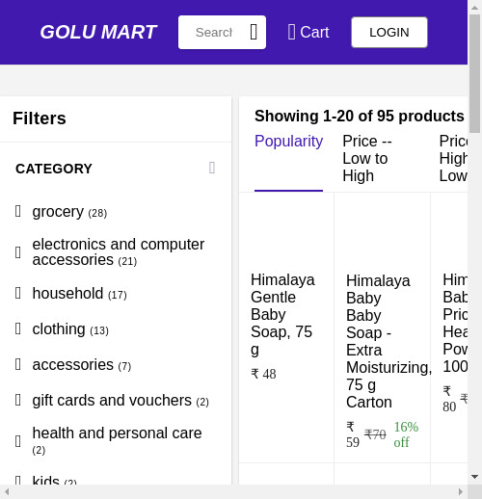Click the ₹ 48 price text

(x=263, y=374)
